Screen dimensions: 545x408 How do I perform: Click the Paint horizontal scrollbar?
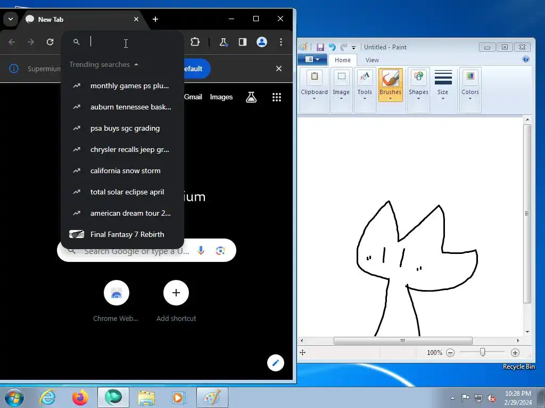pos(403,341)
